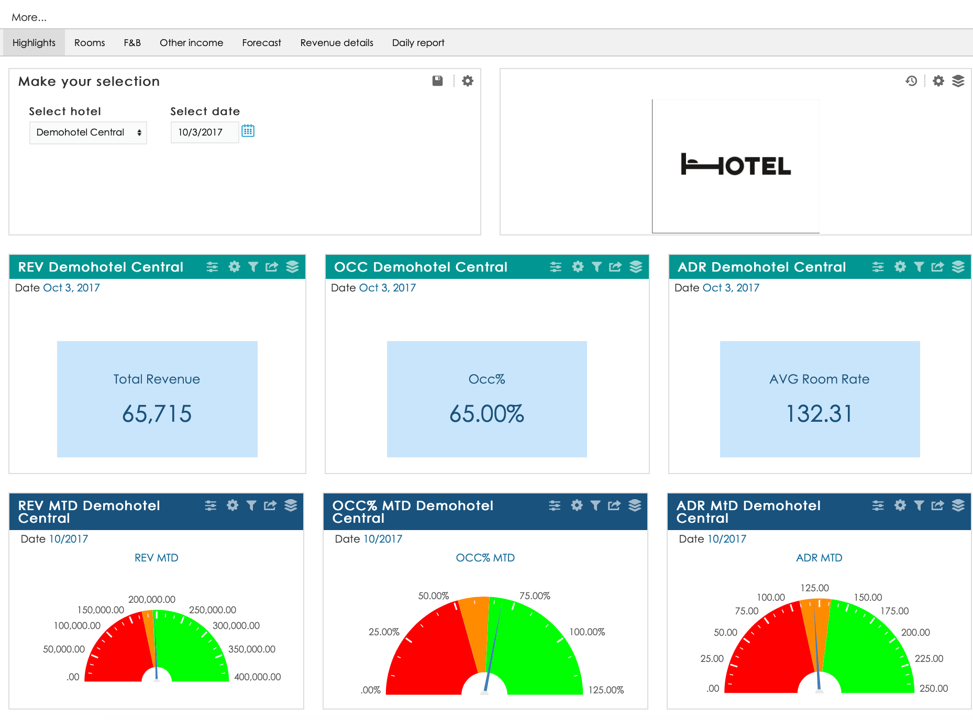973x720 pixels.
Task: Open the Forecast tab
Action: point(261,43)
